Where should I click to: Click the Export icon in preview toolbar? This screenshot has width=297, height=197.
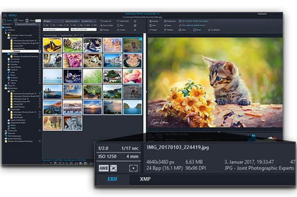coord(150,30)
